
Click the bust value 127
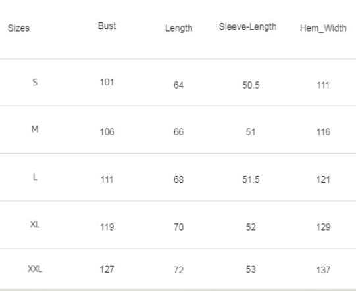[107, 269]
